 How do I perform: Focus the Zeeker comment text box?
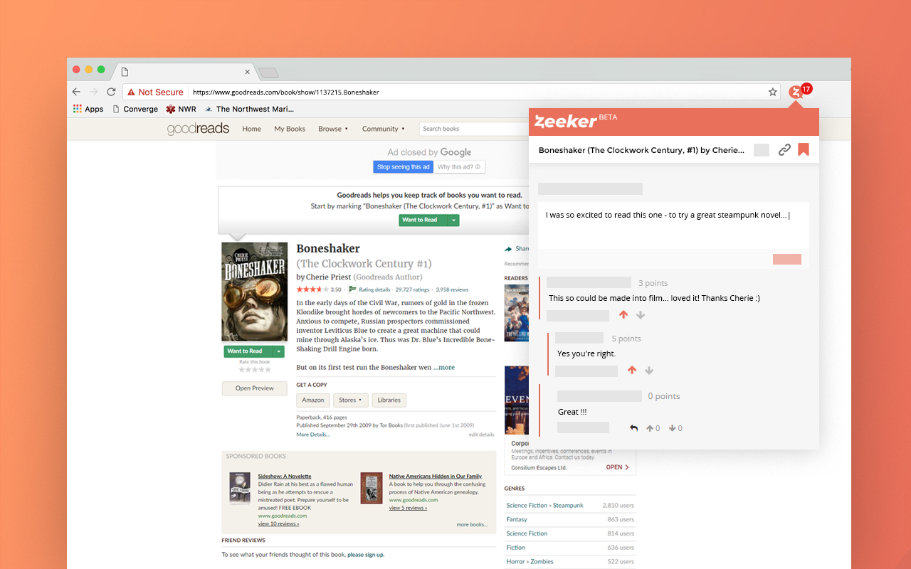[673, 226]
